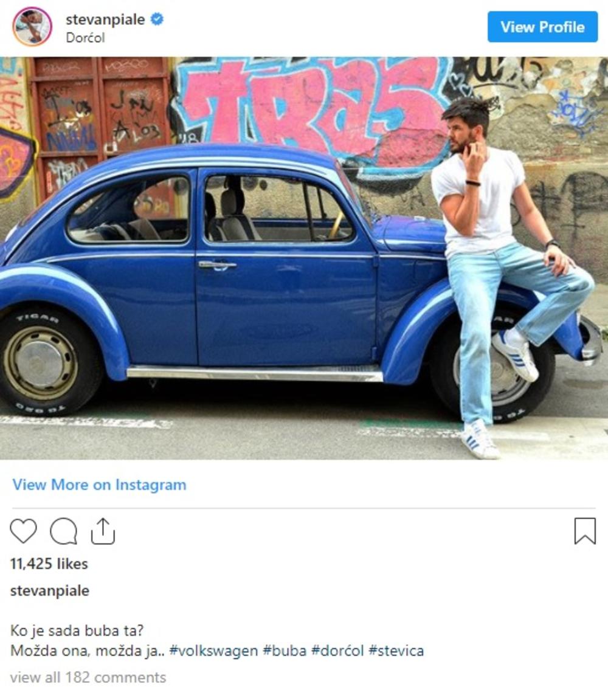Select the #dorćol hashtag in caption
This screenshot has width=608, height=687.
(337, 651)
